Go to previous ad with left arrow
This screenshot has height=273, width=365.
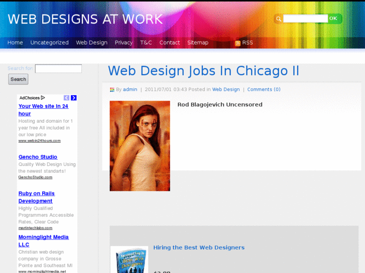coord(67,98)
